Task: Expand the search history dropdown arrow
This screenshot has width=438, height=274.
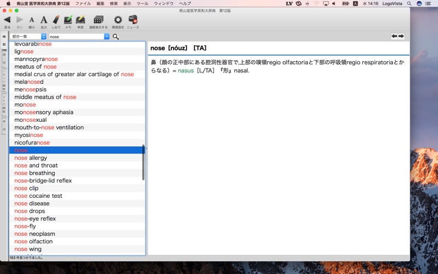Action: point(107,37)
